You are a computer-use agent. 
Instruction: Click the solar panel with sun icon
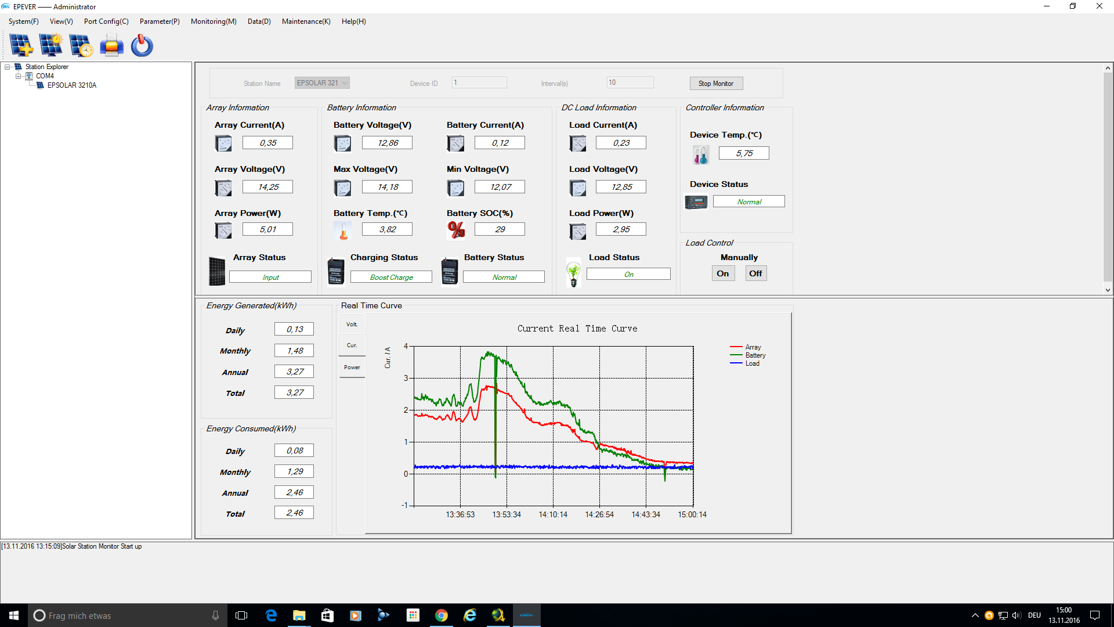[x=51, y=45]
